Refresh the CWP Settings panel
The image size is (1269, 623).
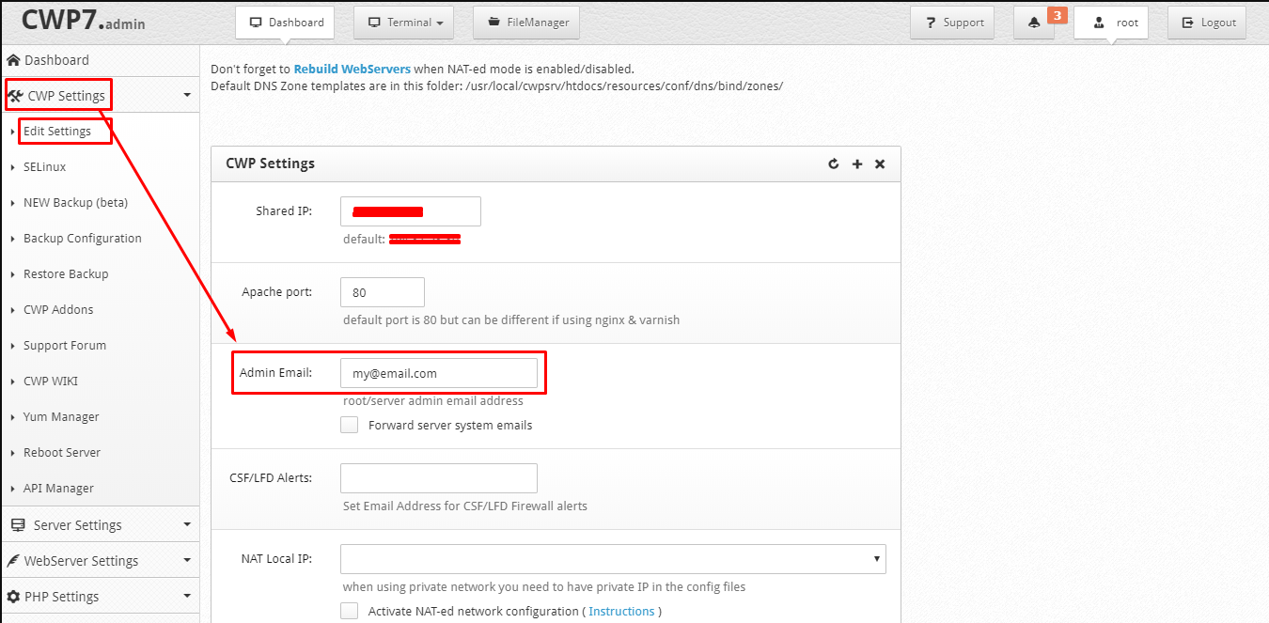pyautogui.click(x=833, y=164)
